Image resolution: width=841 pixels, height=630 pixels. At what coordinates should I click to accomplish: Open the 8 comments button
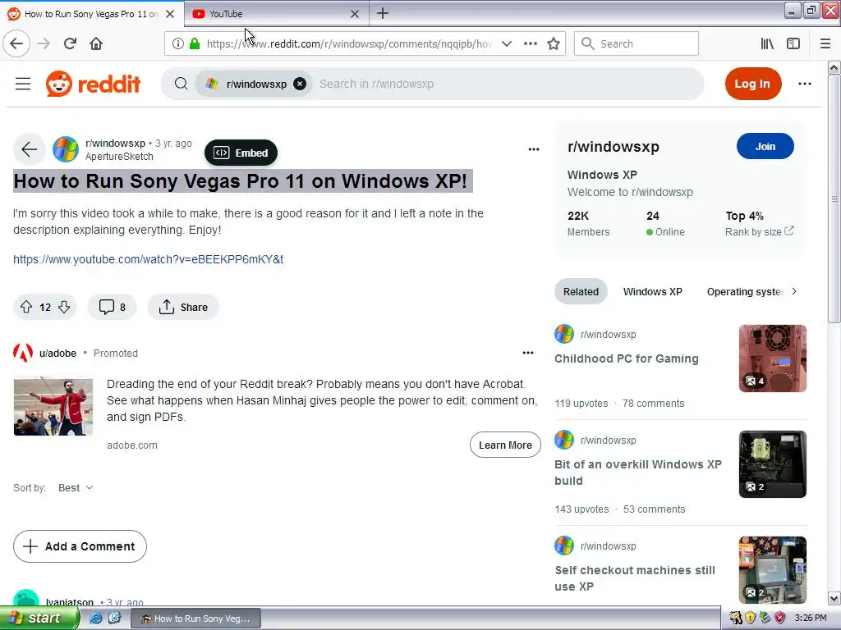pyautogui.click(x=112, y=307)
